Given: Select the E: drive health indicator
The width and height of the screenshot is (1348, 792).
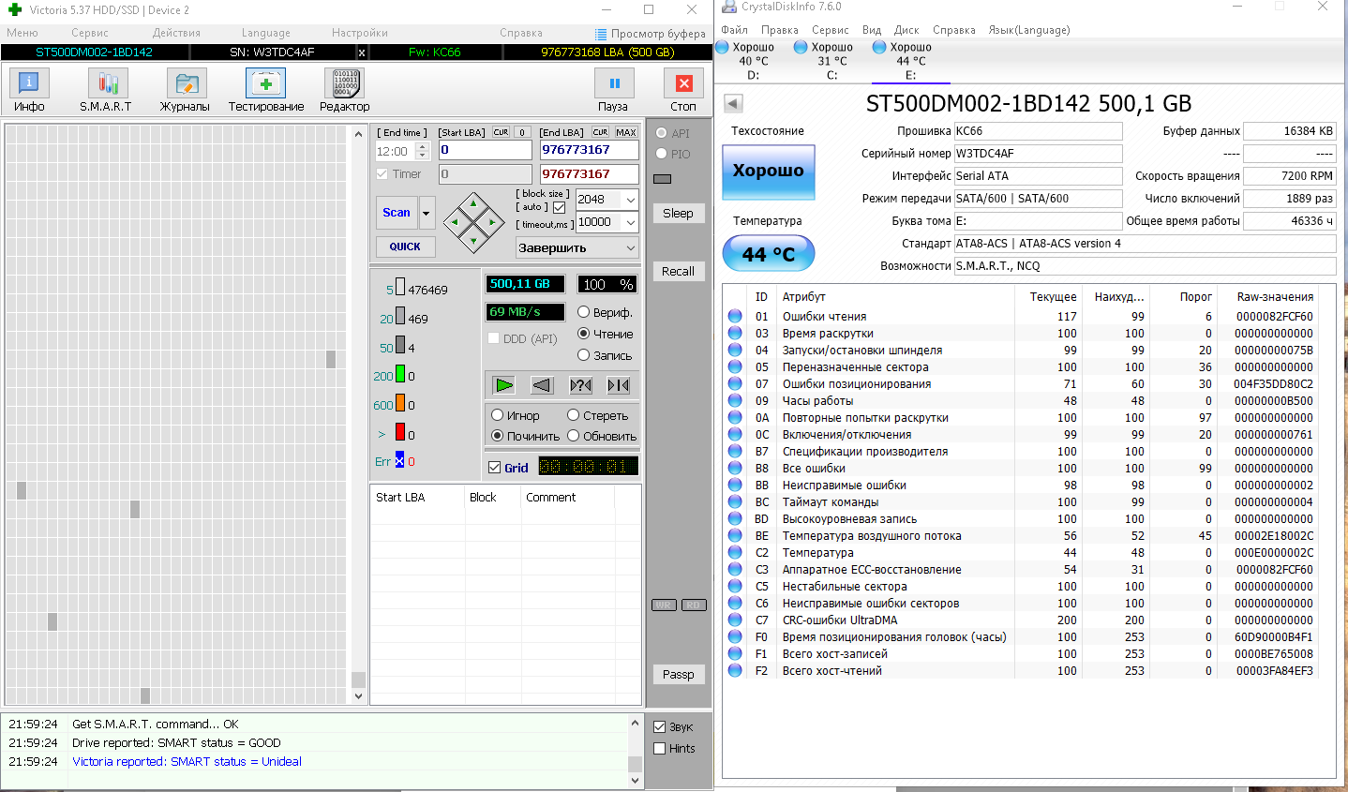Looking at the screenshot, I should coord(879,47).
